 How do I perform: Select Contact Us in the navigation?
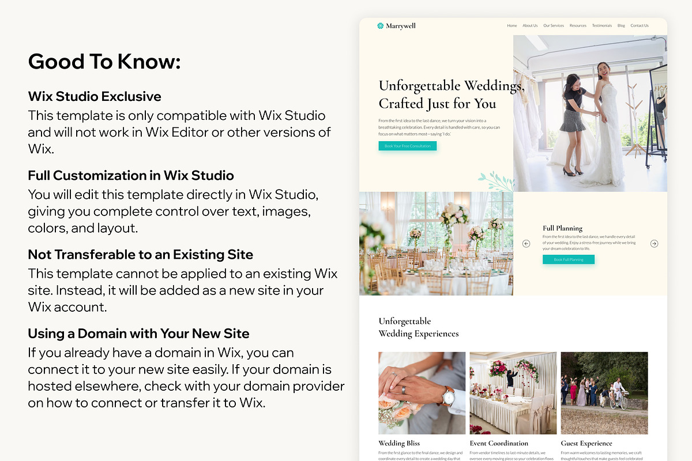(x=640, y=25)
